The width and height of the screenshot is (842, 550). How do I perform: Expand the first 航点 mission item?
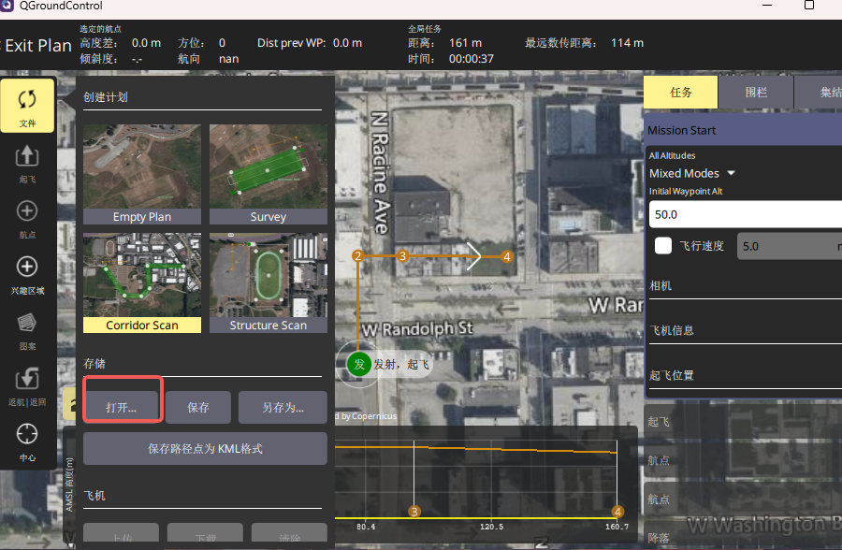743,460
